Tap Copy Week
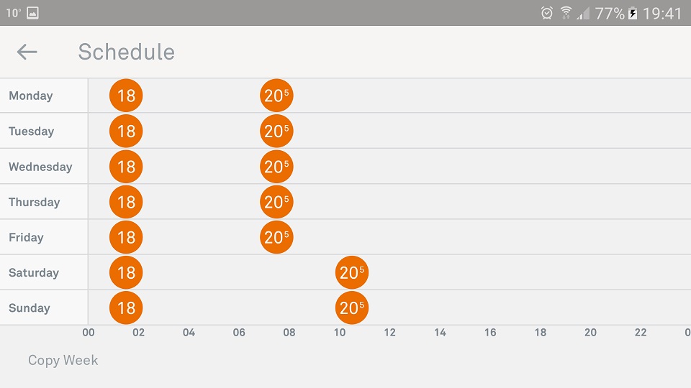The width and height of the screenshot is (691, 388). [63, 360]
